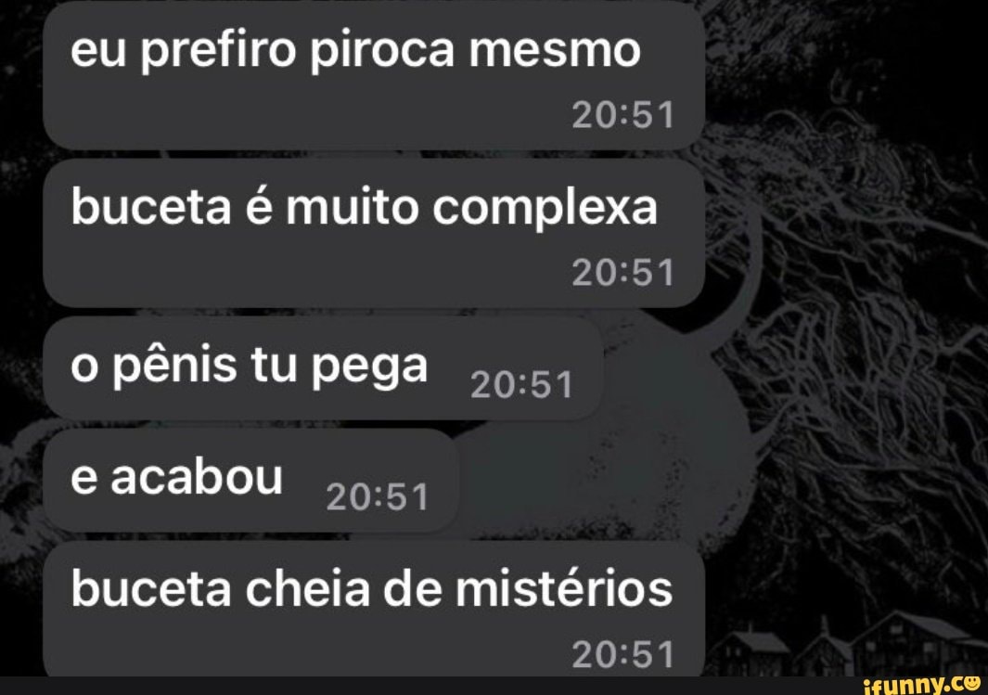Click the smiley face in the ifunny logo
Screen dimensions: 988x695
(971, 682)
